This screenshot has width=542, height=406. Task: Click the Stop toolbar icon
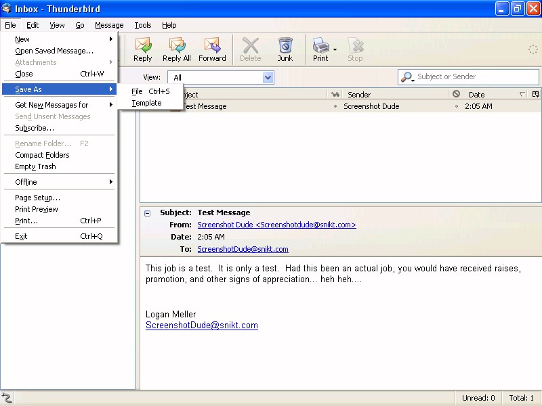point(355,49)
